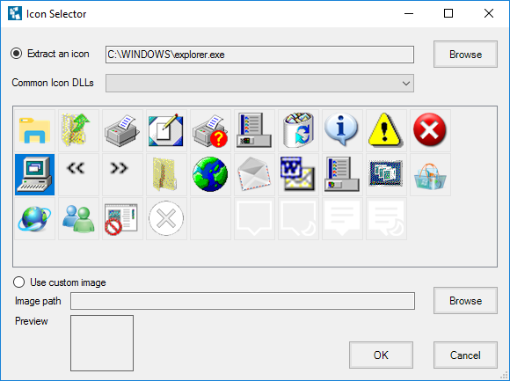This screenshot has width=510, height=381.
Task: Select the white circle X icon
Action: click(x=166, y=218)
